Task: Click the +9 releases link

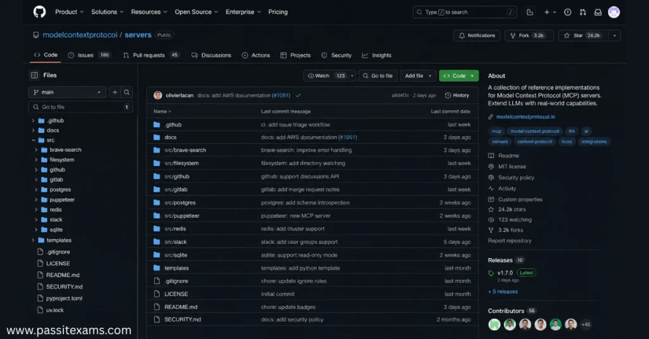Action: pyautogui.click(x=503, y=292)
